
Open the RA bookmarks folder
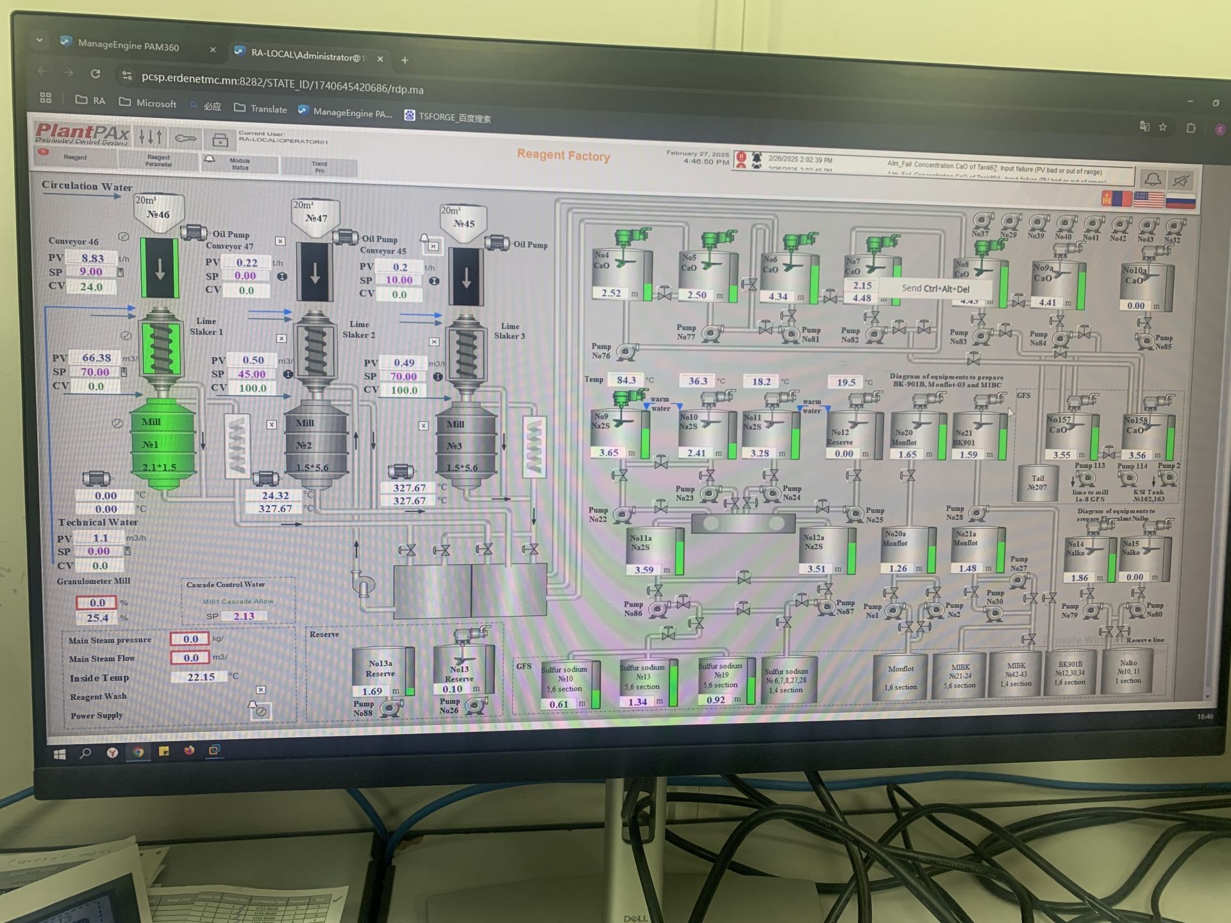click(x=90, y=101)
